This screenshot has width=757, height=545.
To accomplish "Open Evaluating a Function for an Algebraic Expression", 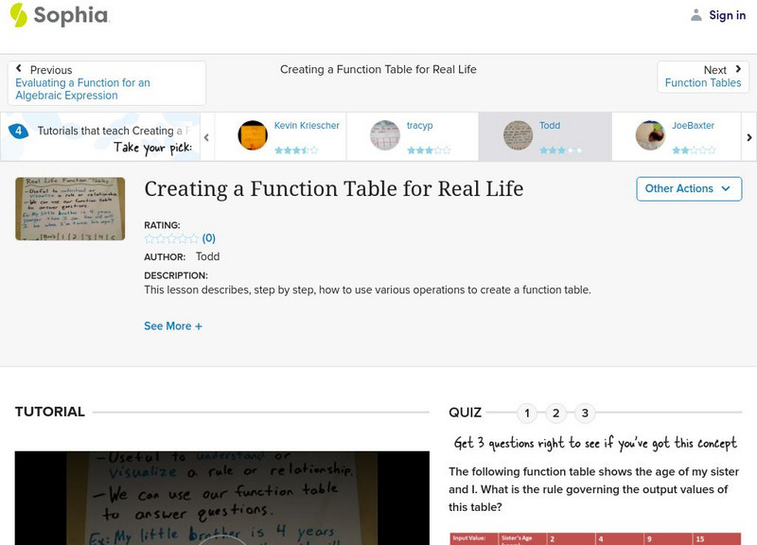I will [82, 89].
